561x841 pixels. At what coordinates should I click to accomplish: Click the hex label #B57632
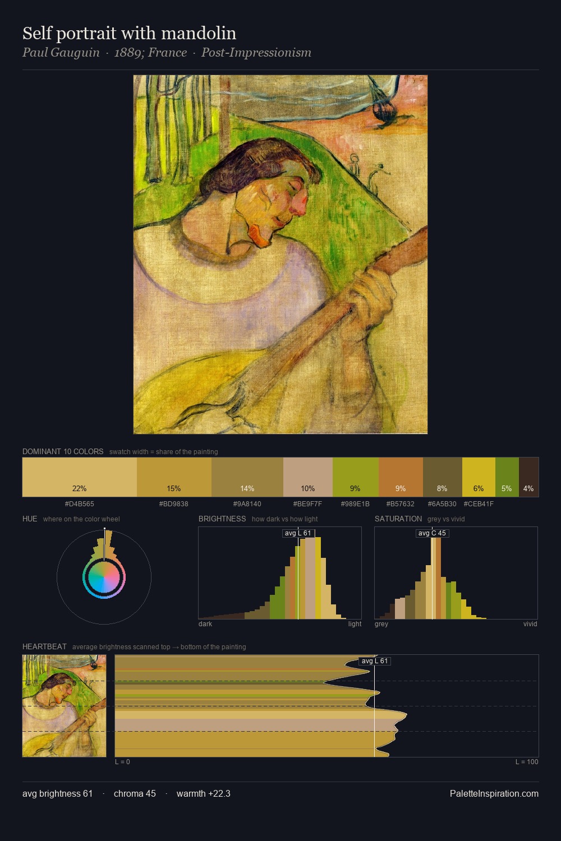point(401,504)
